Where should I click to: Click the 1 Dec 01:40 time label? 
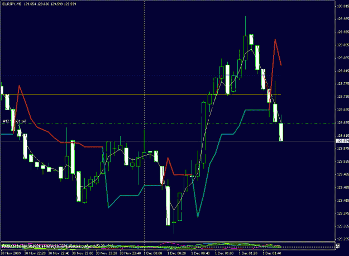tap(272, 253)
